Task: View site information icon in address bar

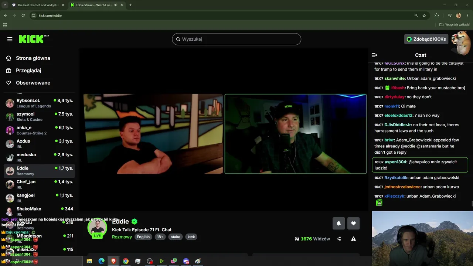Action: point(34,16)
